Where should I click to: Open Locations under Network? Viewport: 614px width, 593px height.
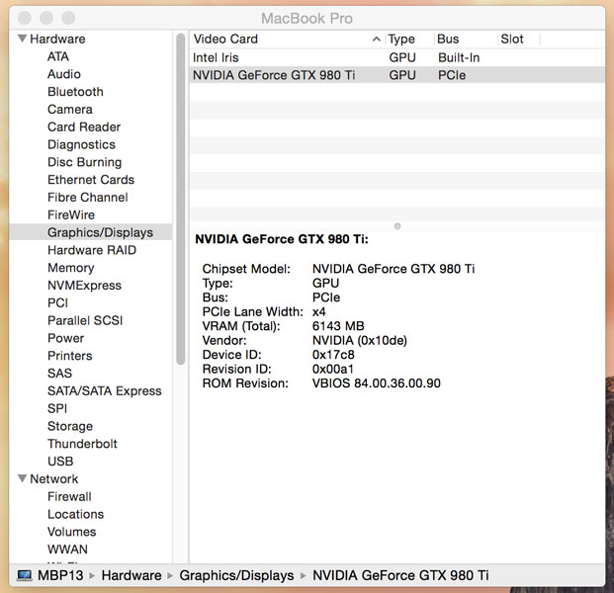coord(75,514)
